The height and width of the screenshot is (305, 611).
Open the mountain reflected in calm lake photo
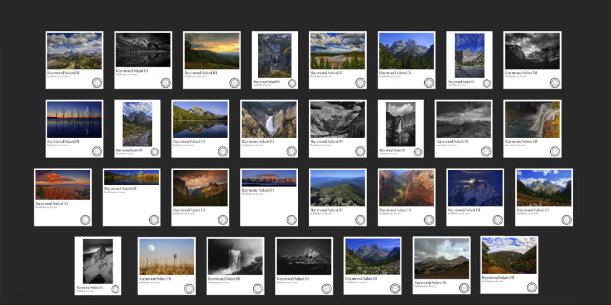pyautogui.click(x=200, y=120)
